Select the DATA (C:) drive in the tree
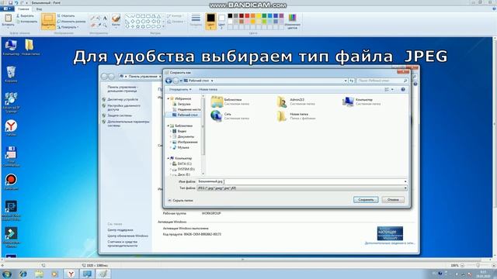Viewport: 497px width, 279px height. (182, 164)
